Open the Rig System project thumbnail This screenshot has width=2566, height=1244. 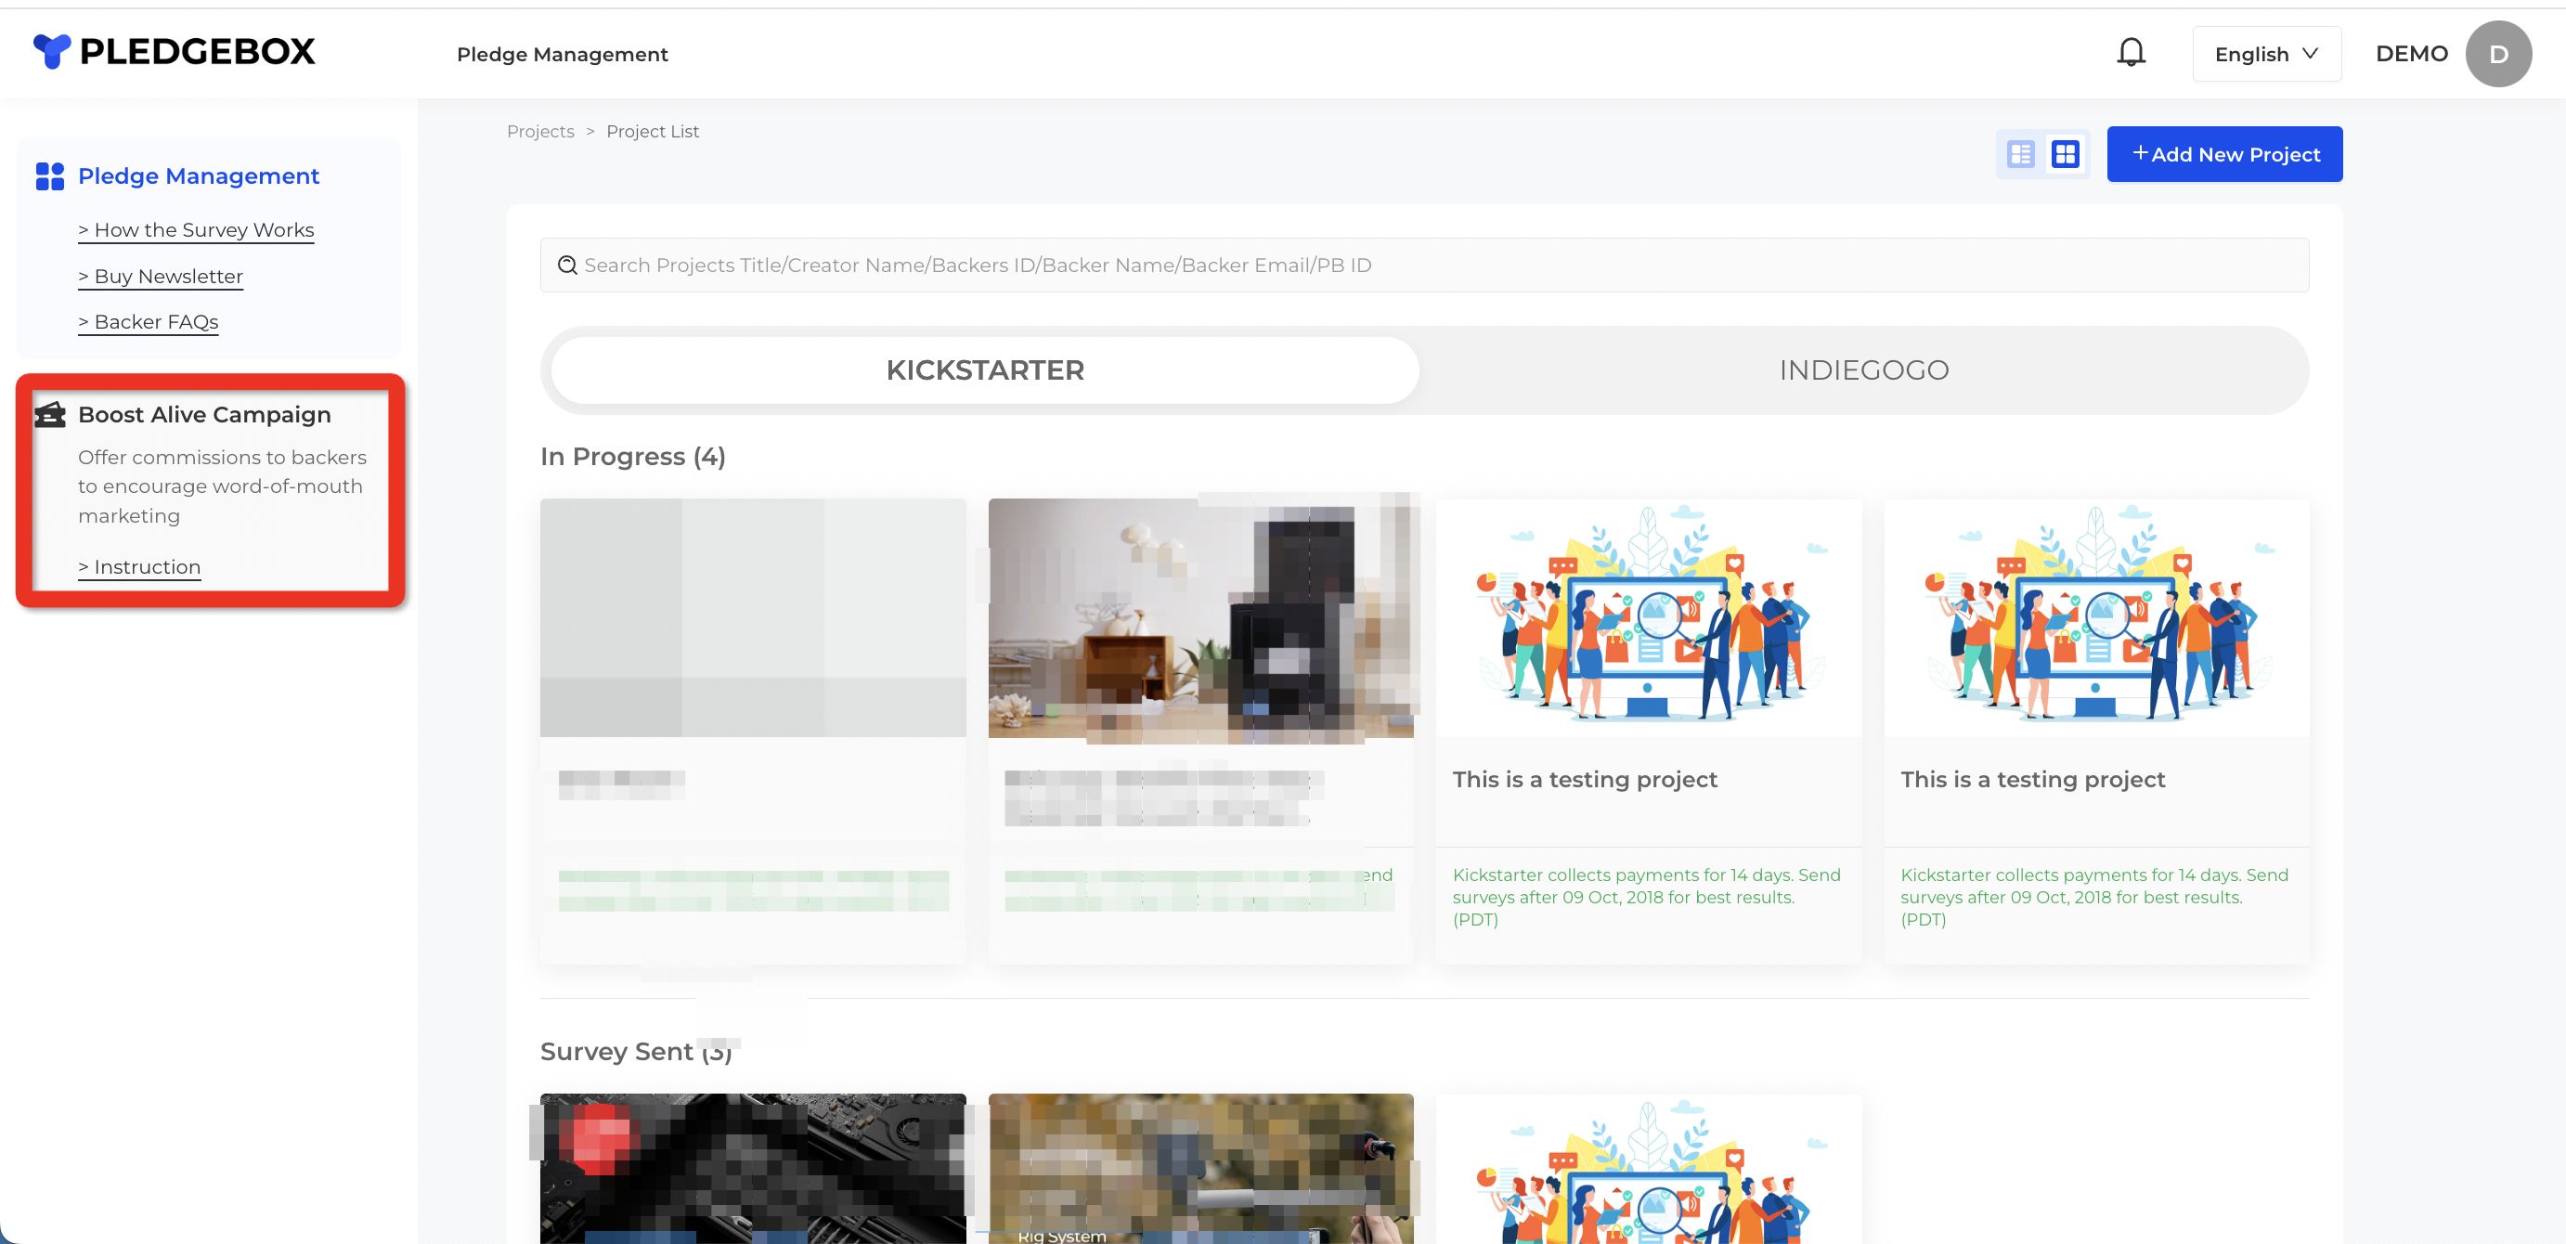tap(1200, 1168)
